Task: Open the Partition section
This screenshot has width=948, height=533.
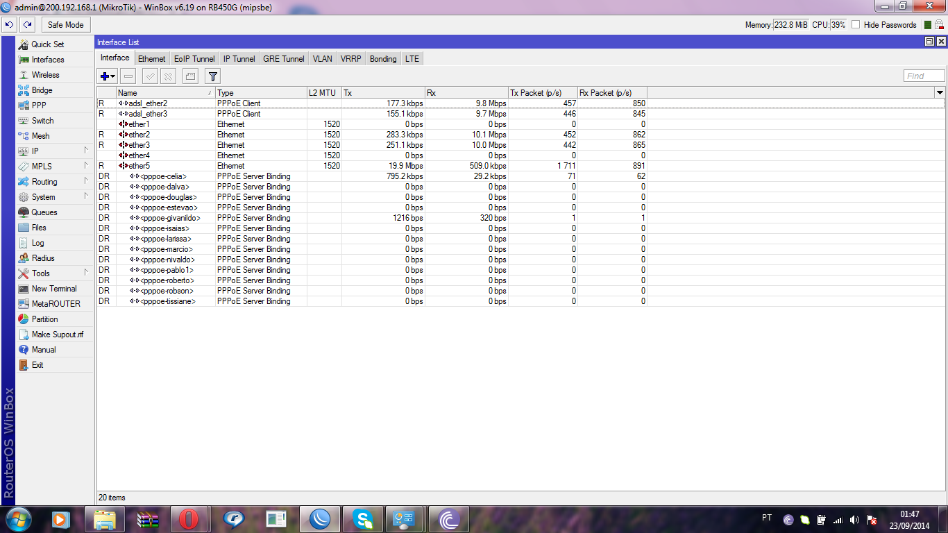Action: tap(44, 319)
